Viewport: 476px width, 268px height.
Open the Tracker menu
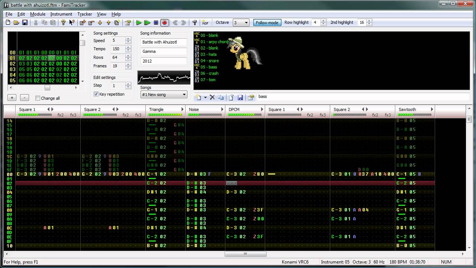[84, 14]
